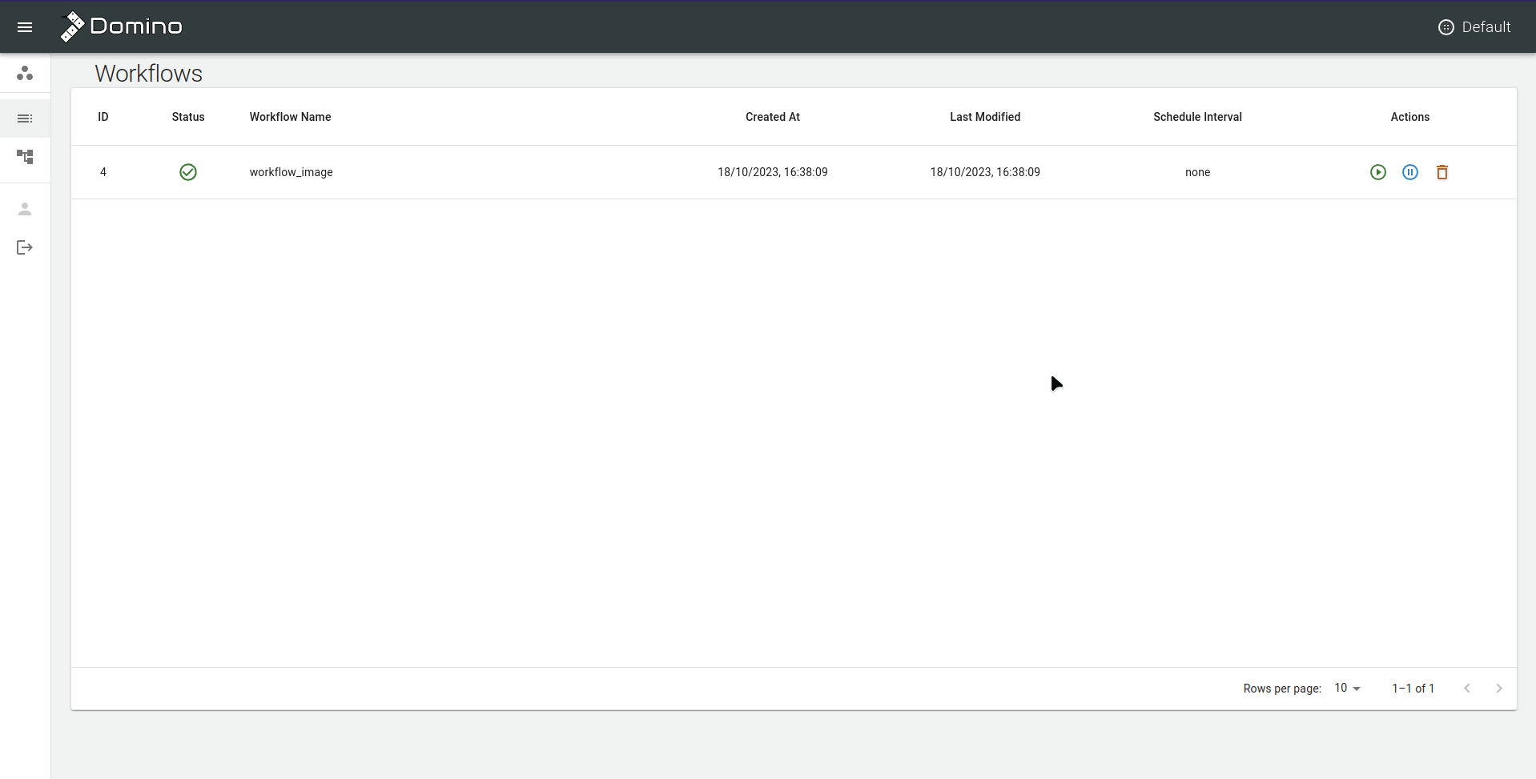
Task: Click the Created At column header
Action: 773,117
